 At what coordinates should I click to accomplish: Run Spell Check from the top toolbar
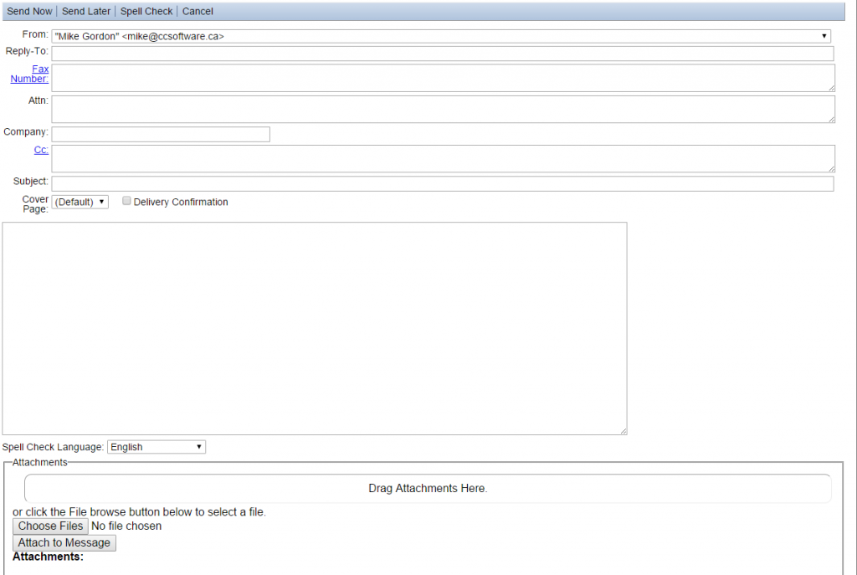[x=146, y=11]
